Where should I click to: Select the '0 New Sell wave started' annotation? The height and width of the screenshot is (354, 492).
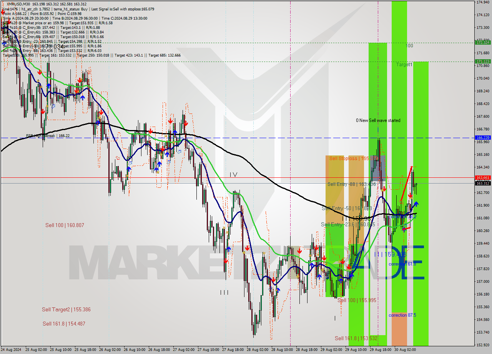(x=378, y=120)
